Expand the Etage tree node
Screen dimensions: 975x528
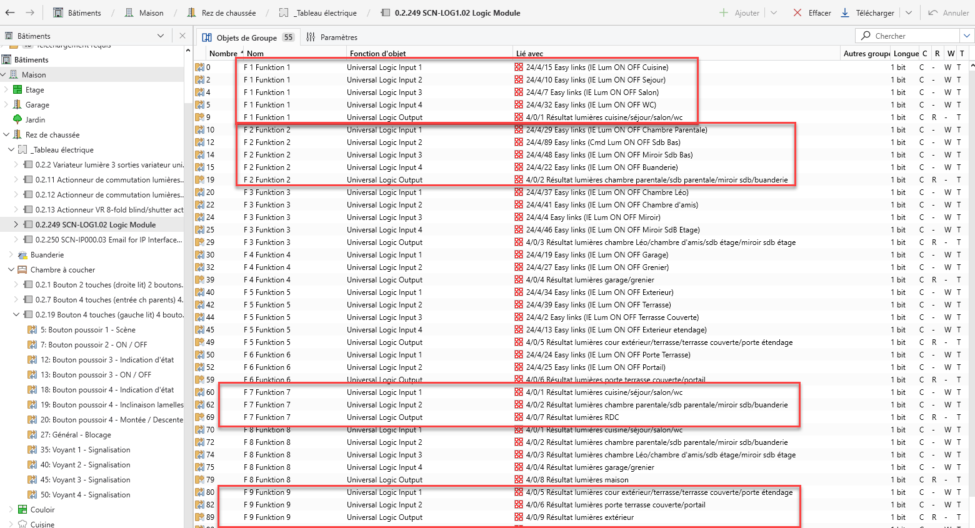click(x=6, y=90)
